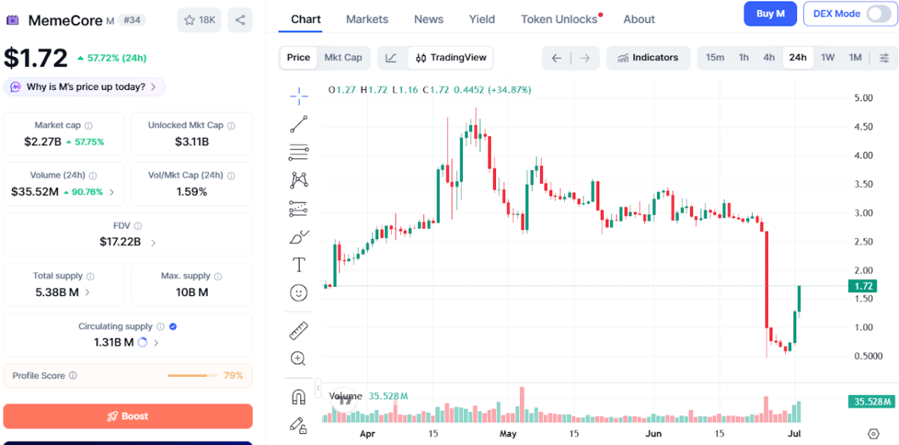Image resolution: width=899 pixels, height=445 pixels.
Task: Open the emoji icons tool
Action: click(x=299, y=293)
